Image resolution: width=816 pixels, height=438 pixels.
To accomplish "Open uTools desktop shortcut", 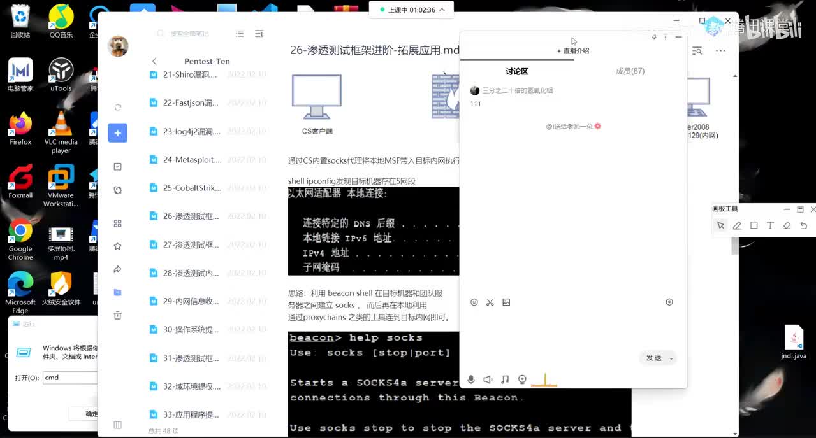I will pyautogui.click(x=61, y=74).
